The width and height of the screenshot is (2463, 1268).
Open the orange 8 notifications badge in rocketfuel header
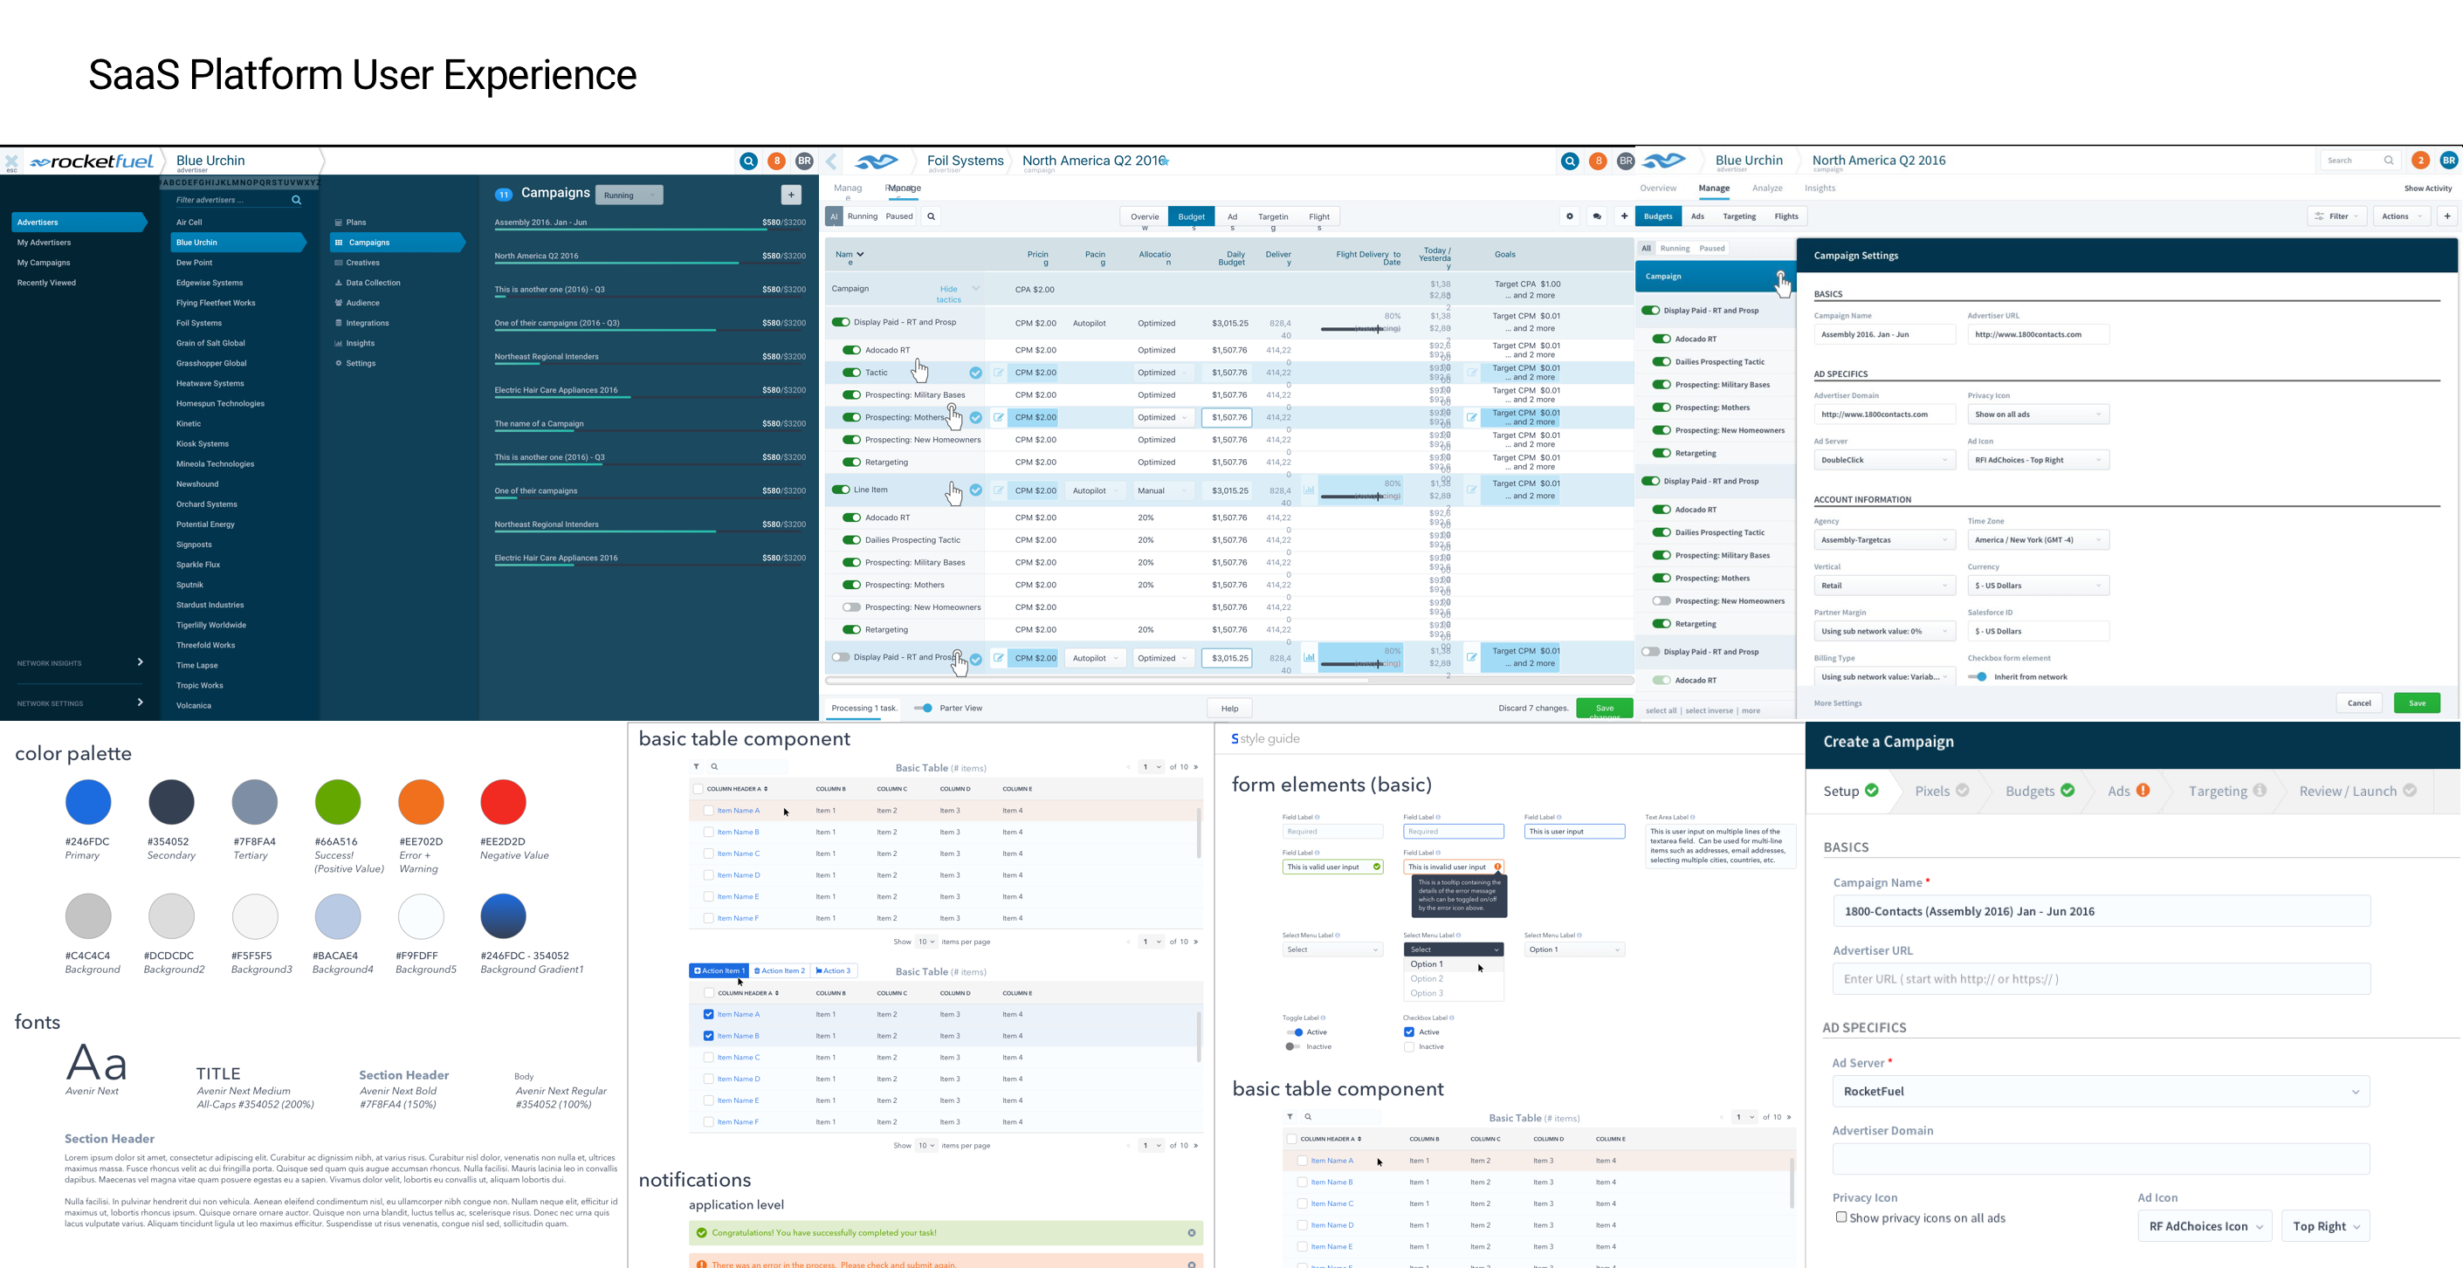[x=776, y=161]
